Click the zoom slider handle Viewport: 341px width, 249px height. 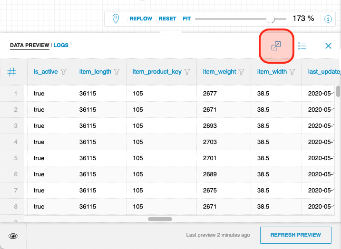coord(271,19)
